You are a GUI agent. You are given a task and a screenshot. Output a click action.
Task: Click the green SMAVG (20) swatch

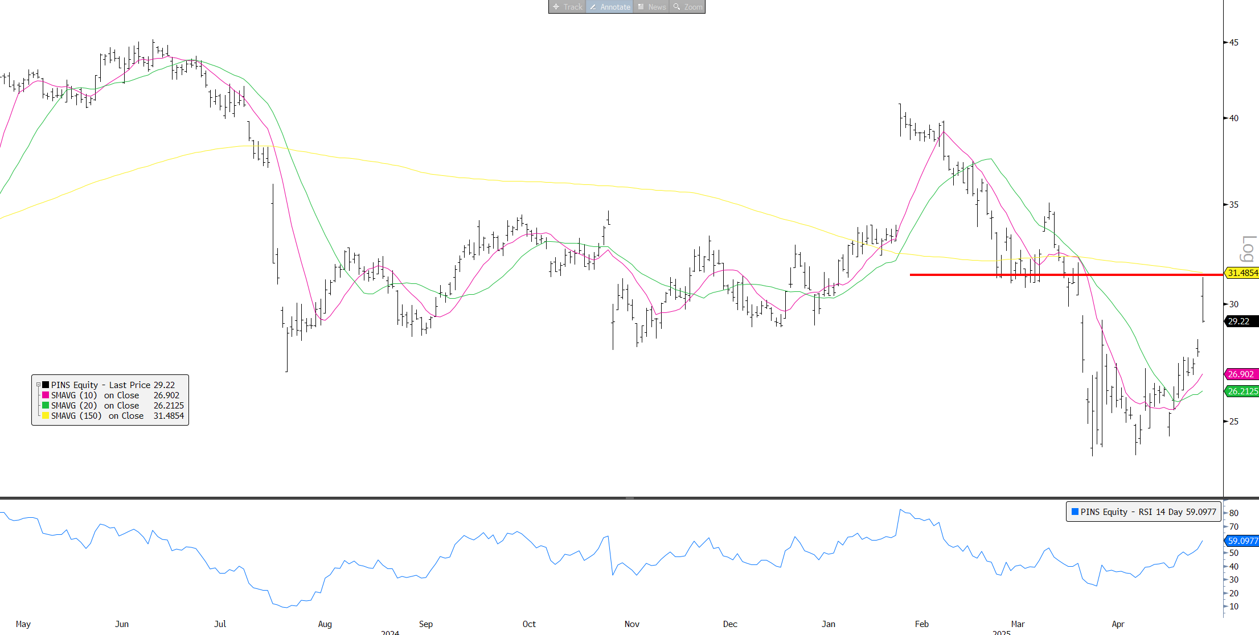[46, 405]
